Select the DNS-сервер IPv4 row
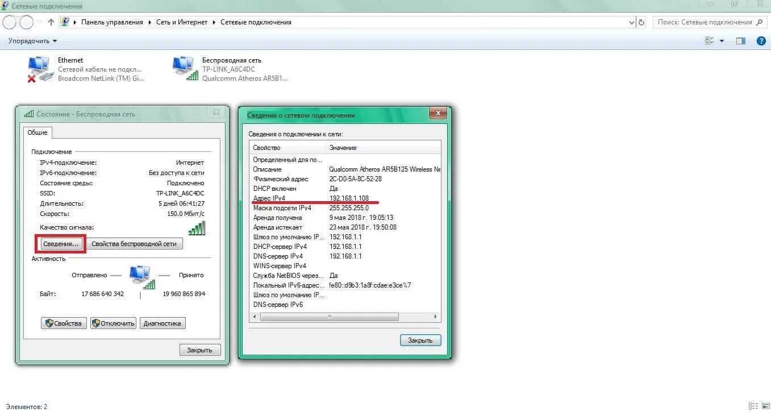Viewport: 771px width, 412px height. [x=345, y=256]
